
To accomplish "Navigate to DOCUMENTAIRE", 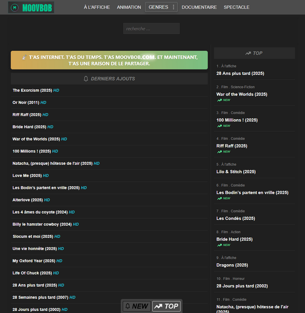I will (199, 7).
